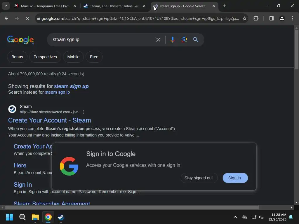Click Sign in on Google prompt
The height and width of the screenshot is (224, 299).
pyautogui.click(x=235, y=178)
